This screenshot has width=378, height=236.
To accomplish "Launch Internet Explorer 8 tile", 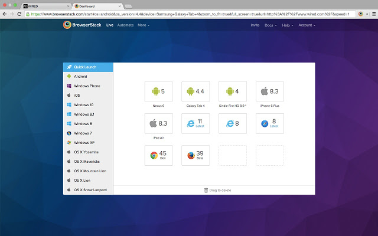I will coord(233,123).
